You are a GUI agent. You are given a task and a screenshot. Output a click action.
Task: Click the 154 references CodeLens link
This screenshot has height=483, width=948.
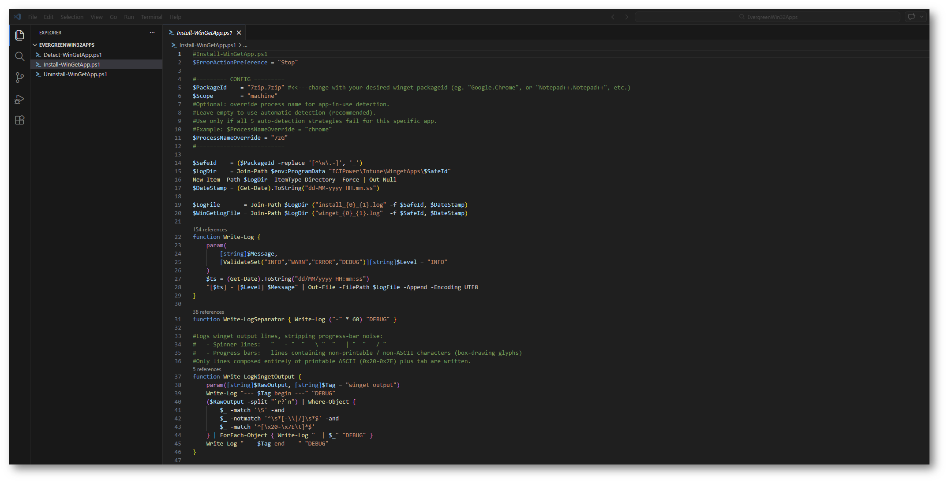click(x=210, y=230)
